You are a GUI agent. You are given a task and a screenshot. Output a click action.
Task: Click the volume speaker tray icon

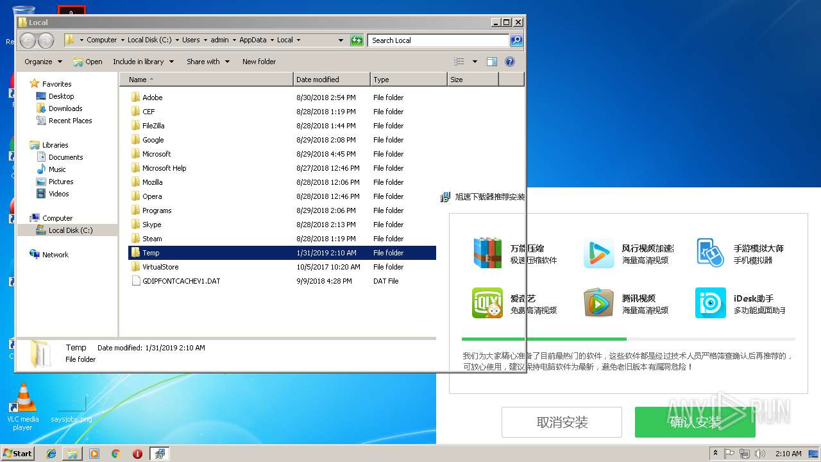(x=760, y=454)
